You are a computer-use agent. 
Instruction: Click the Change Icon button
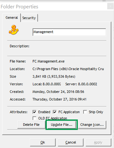tap(92, 125)
